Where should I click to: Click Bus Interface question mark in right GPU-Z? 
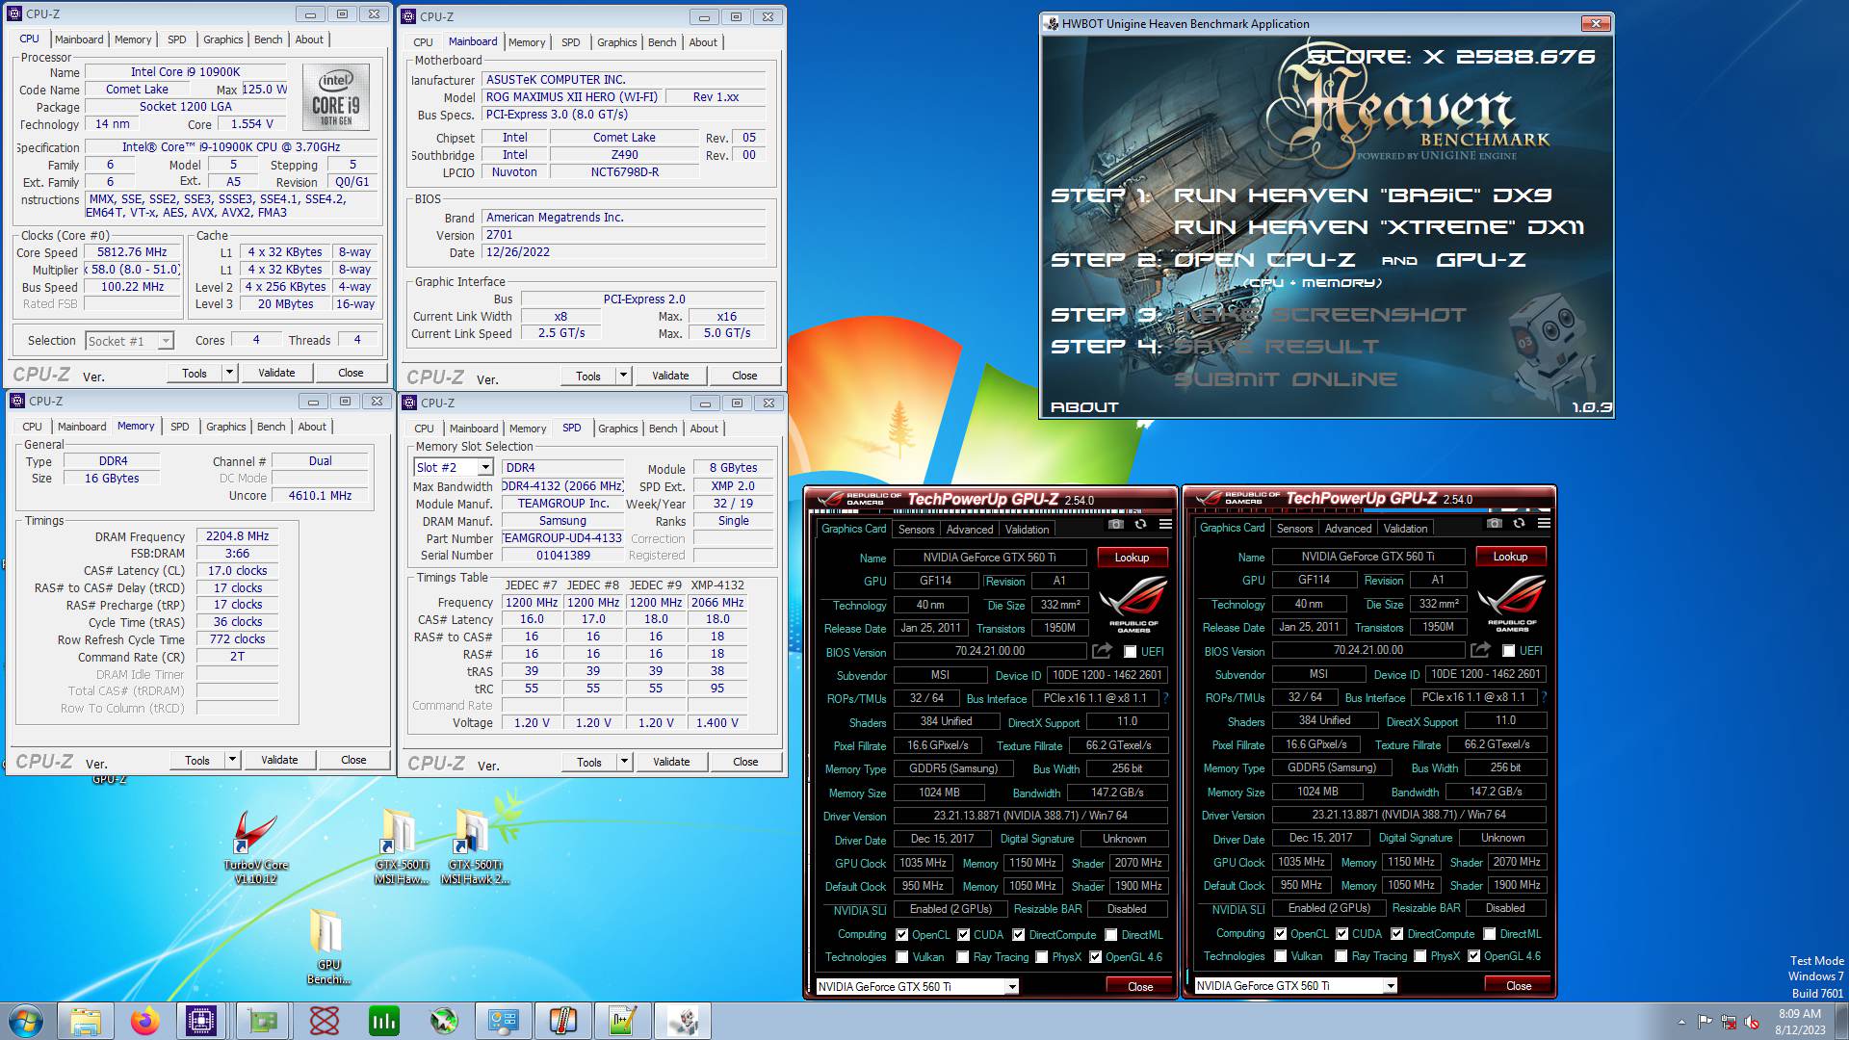[x=1544, y=697]
